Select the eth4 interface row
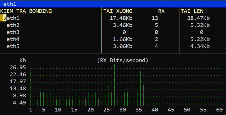226x115 pixels. (x=113, y=39)
